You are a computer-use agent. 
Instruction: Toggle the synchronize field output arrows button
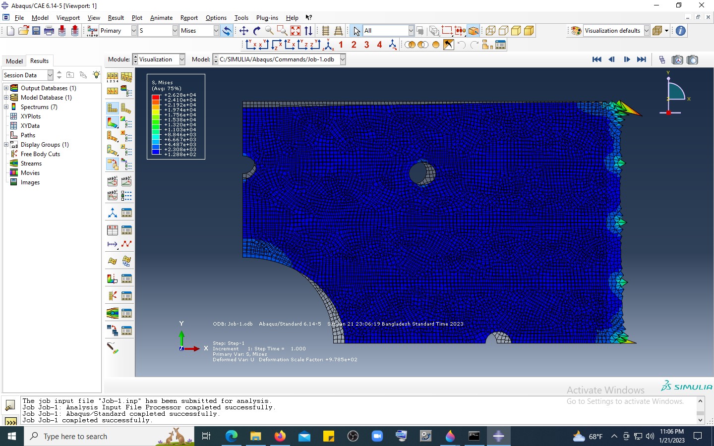[227, 31]
